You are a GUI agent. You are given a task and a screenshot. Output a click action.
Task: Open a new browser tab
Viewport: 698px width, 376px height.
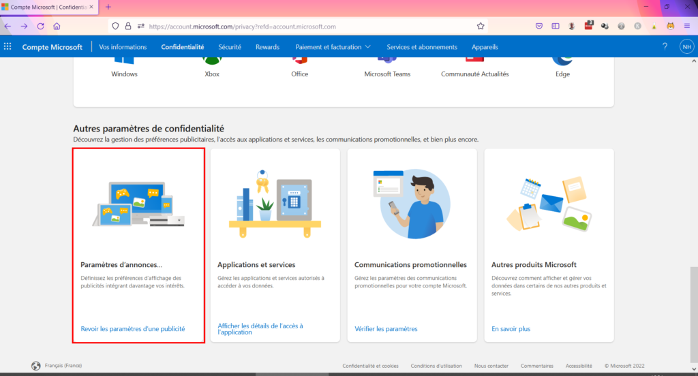coord(108,7)
